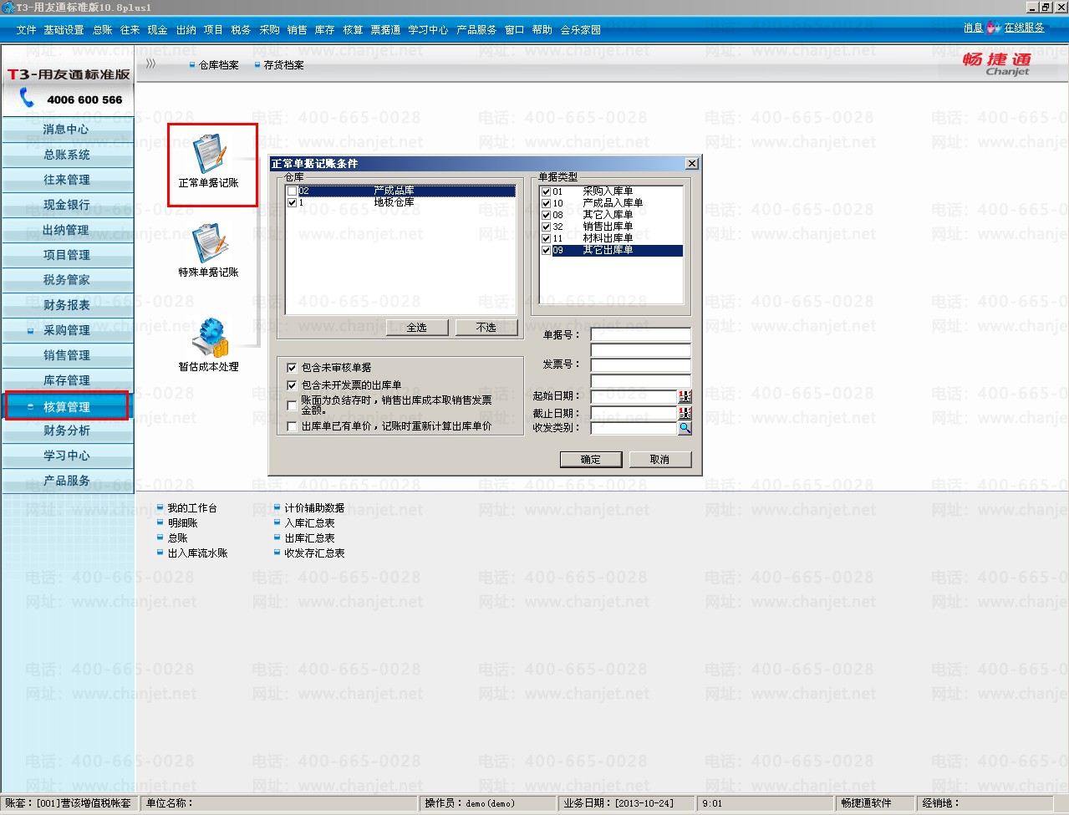Screen dimensions: 1069x815
Task: Uncheck 包含未审核单据
Action: click(292, 367)
